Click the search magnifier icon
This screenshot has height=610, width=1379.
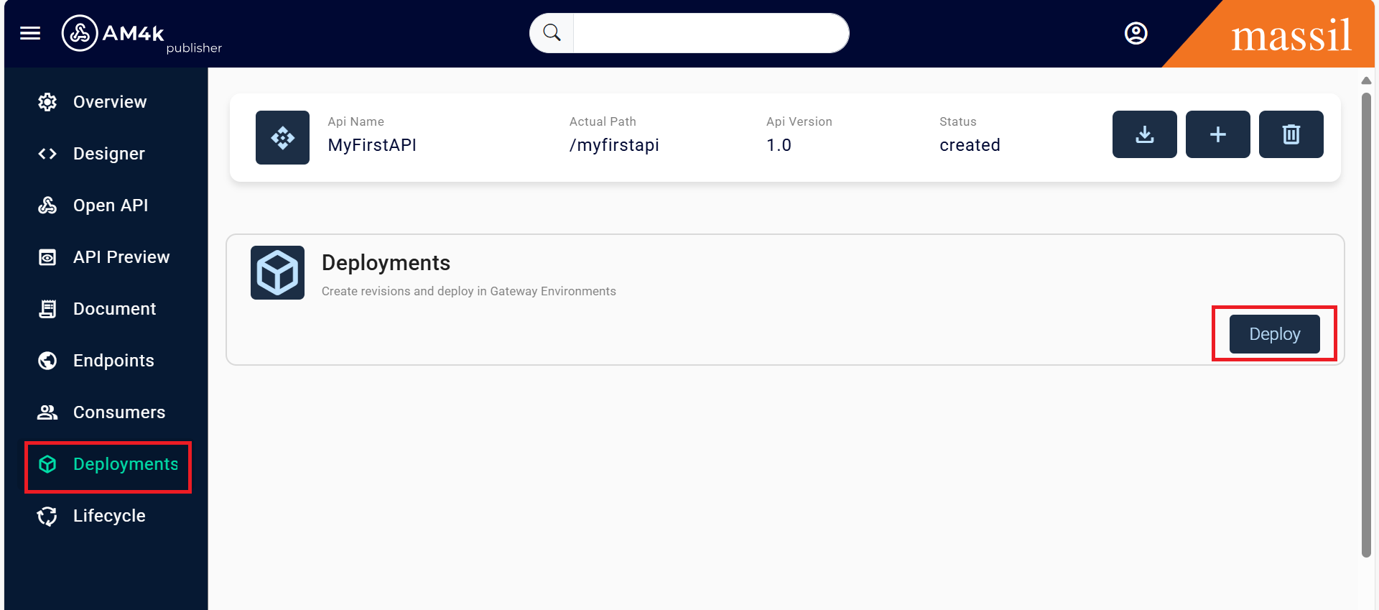(x=552, y=33)
